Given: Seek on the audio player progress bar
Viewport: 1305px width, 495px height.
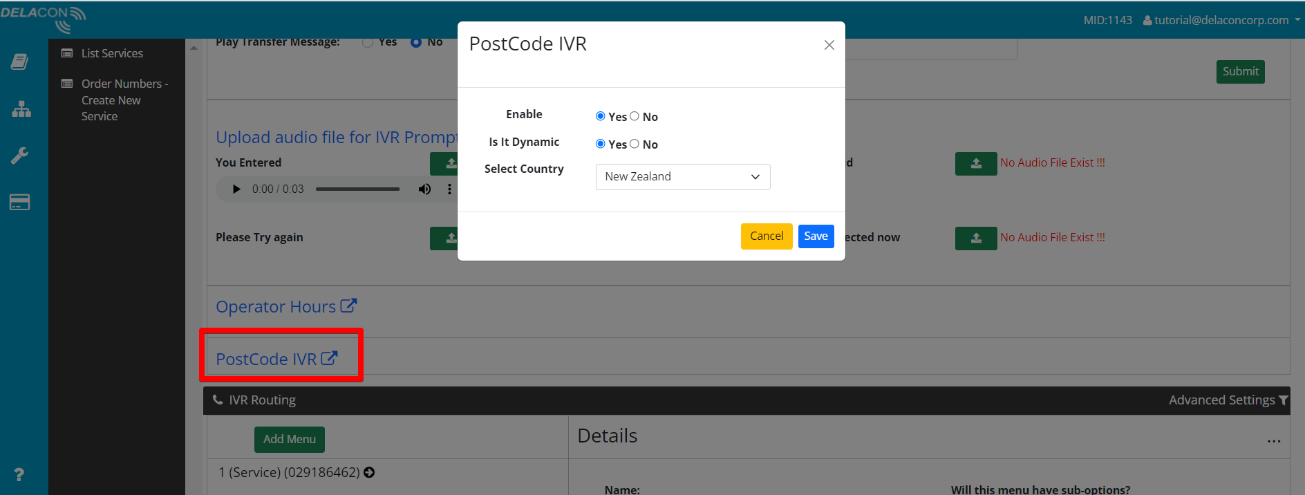Looking at the screenshot, I should click(x=357, y=189).
